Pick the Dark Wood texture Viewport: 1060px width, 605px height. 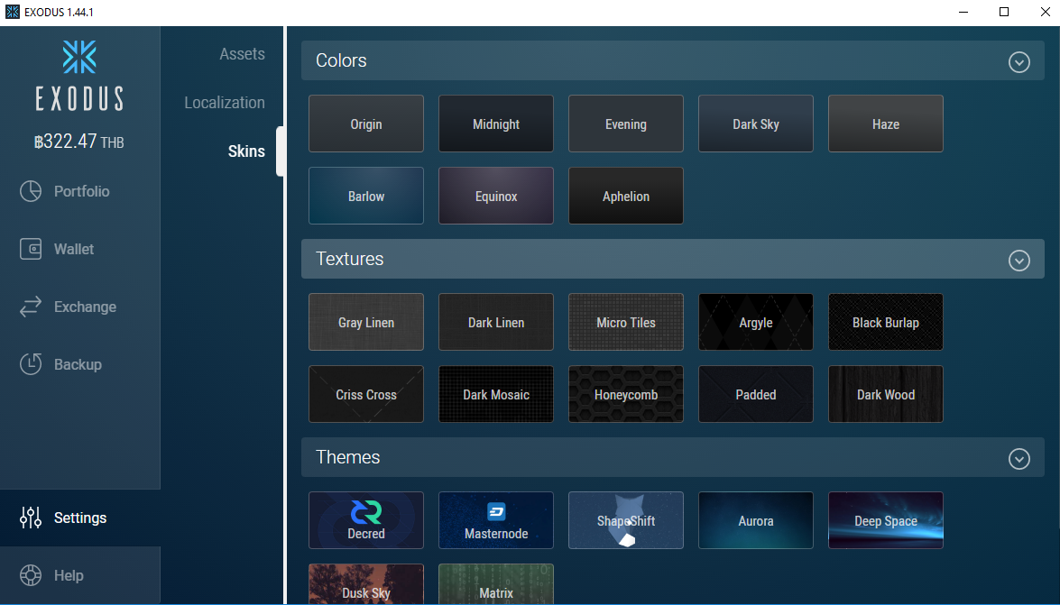pyautogui.click(x=886, y=395)
